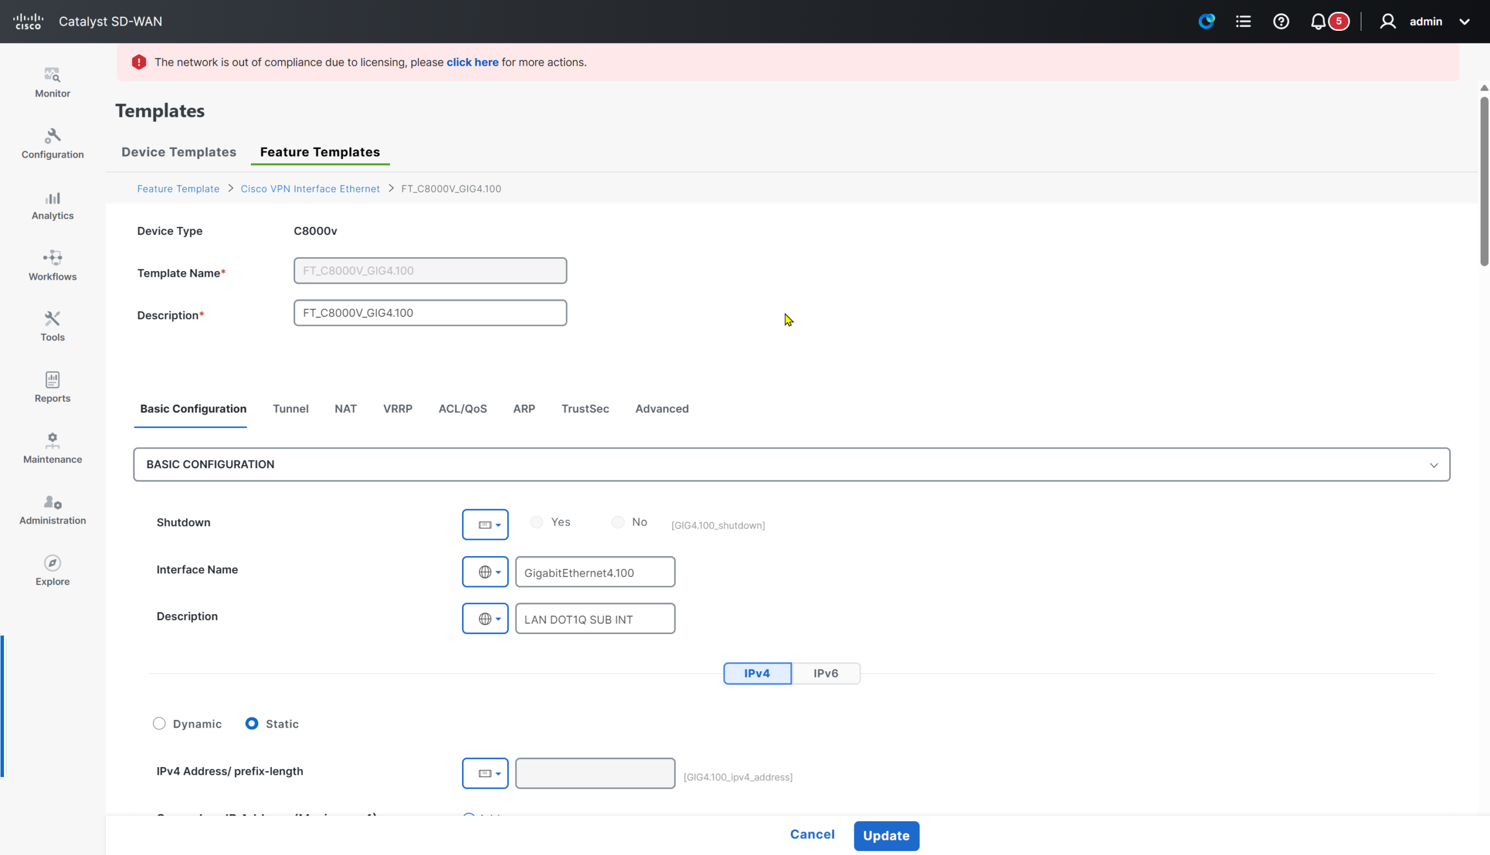Jump to the Tunnel tab

[x=290, y=409]
